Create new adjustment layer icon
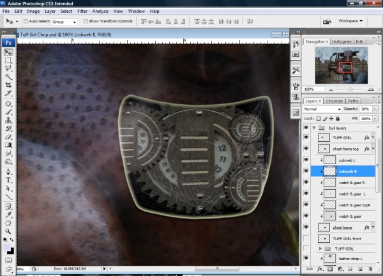This screenshot has height=276, width=383. click(x=340, y=269)
